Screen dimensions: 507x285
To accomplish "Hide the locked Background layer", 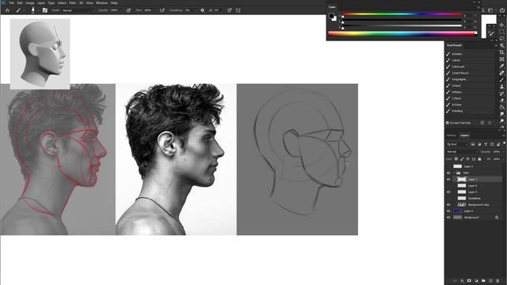I will (x=448, y=218).
